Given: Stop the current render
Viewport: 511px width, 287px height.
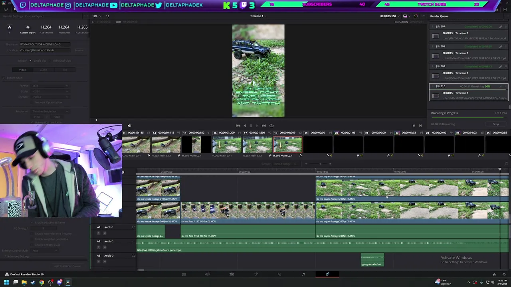Looking at the screenshot, I should click(496, 124).
